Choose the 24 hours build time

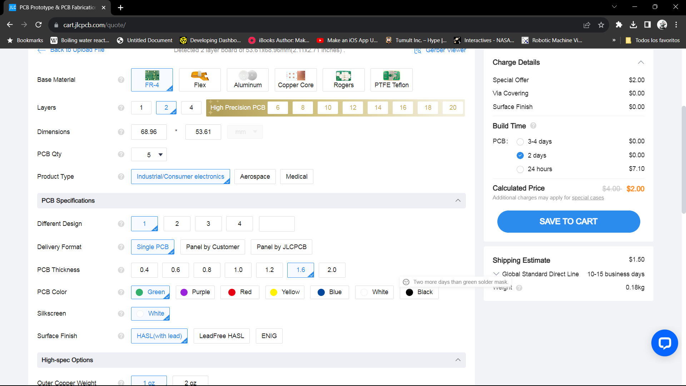[520, 169]
